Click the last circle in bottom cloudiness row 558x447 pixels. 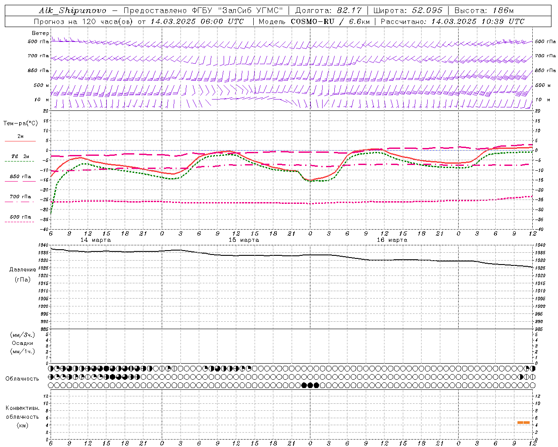pyautogui.click(x=532, y=385)
